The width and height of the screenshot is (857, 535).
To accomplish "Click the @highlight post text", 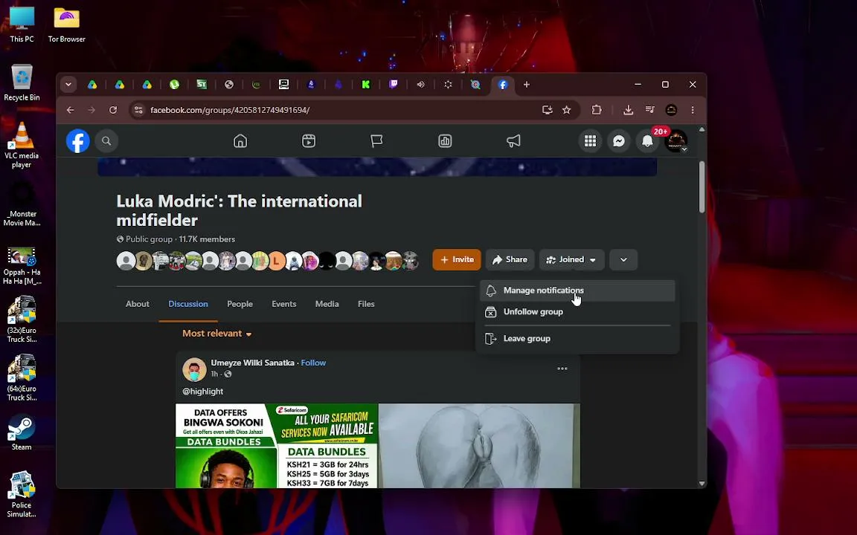I will tap(203, 392).
